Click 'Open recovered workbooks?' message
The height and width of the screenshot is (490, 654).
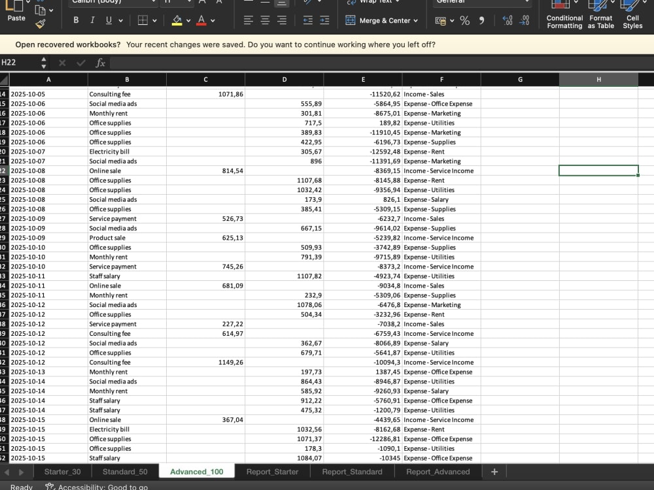67,44
